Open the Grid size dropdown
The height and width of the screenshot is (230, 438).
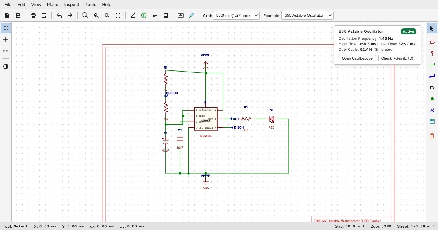(x=236, y=15)
